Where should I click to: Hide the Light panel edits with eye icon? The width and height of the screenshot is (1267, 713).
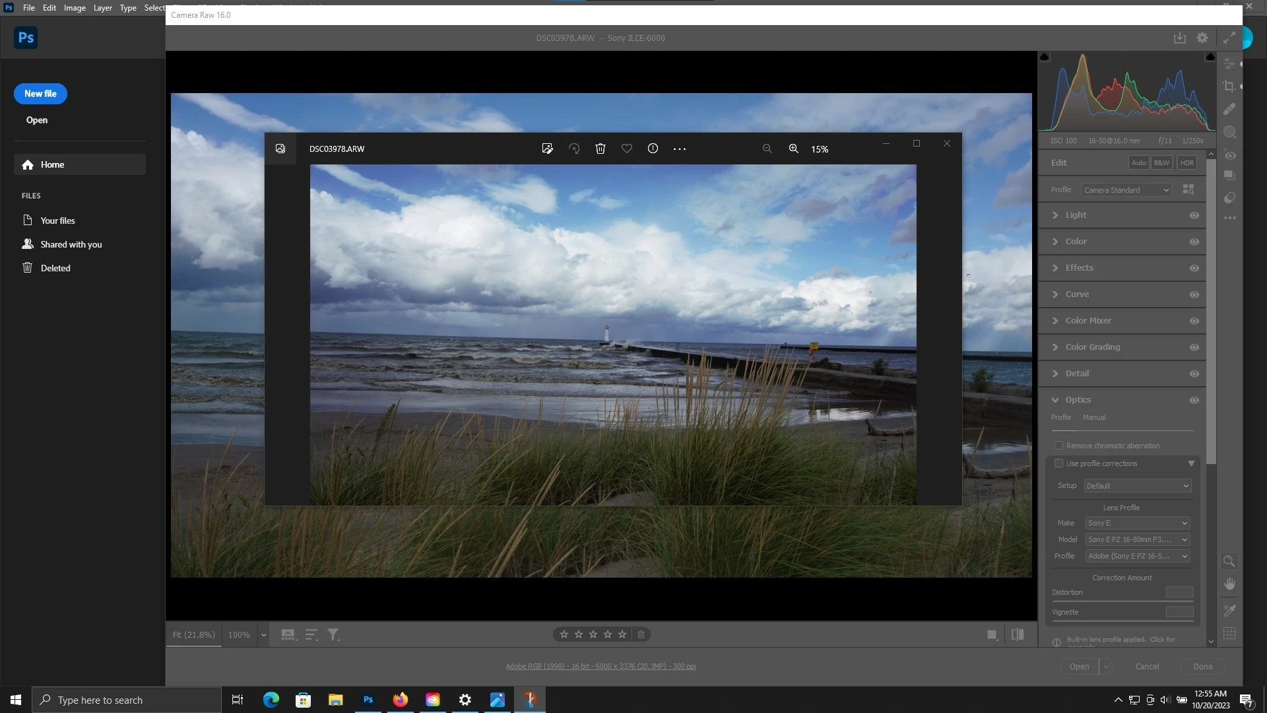point(1194,215)
